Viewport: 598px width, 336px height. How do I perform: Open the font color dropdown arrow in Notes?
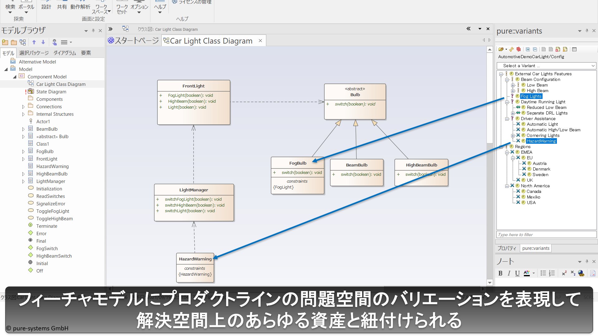(x=534, y=273)
